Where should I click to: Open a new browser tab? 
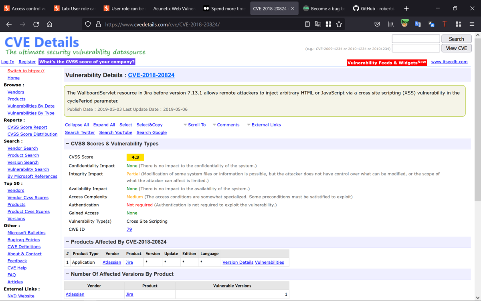coord(406,8)
